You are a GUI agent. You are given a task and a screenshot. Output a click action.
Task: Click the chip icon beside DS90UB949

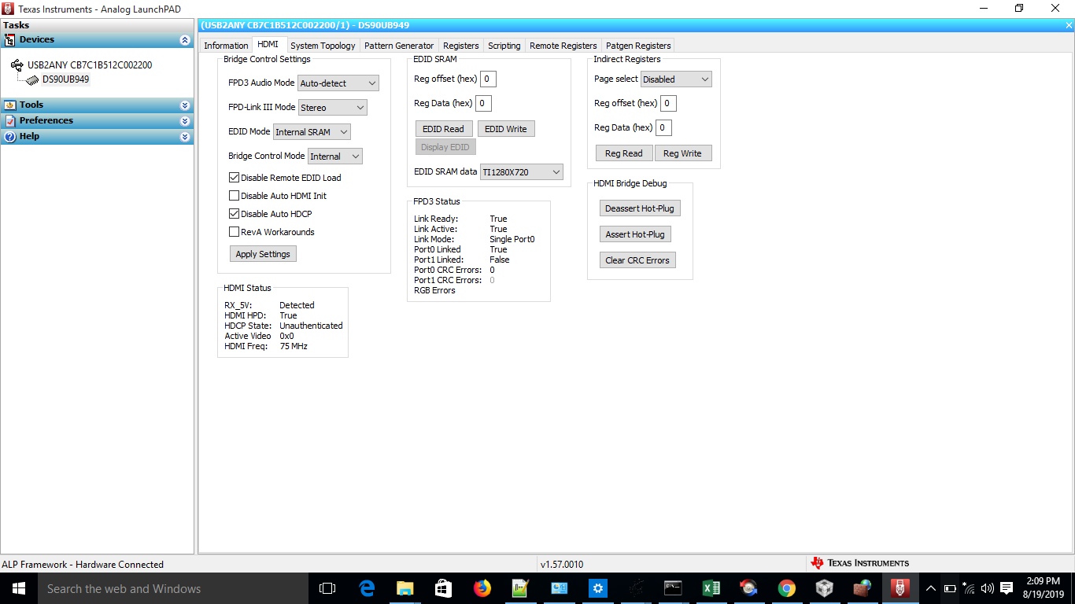pos(34,79)
